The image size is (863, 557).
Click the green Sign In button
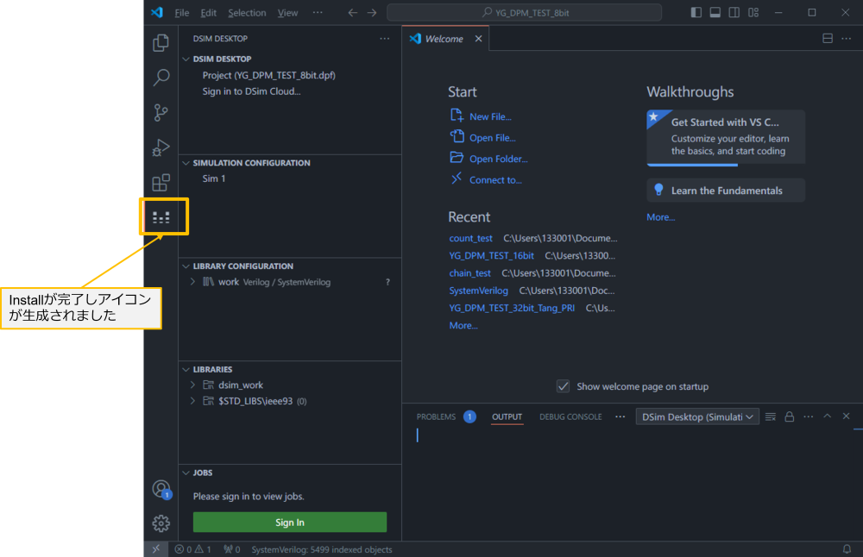(x=289, y=523)
